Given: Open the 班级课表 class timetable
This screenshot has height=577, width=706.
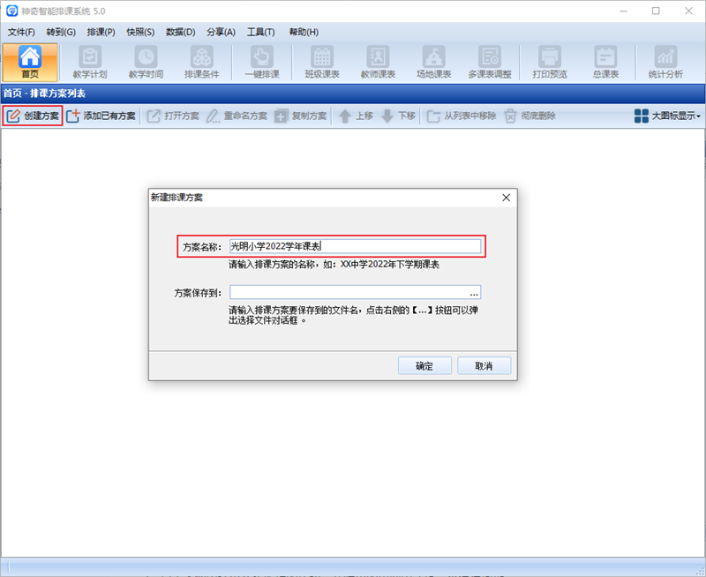Looking at the screenshot, I should (322, 62).
